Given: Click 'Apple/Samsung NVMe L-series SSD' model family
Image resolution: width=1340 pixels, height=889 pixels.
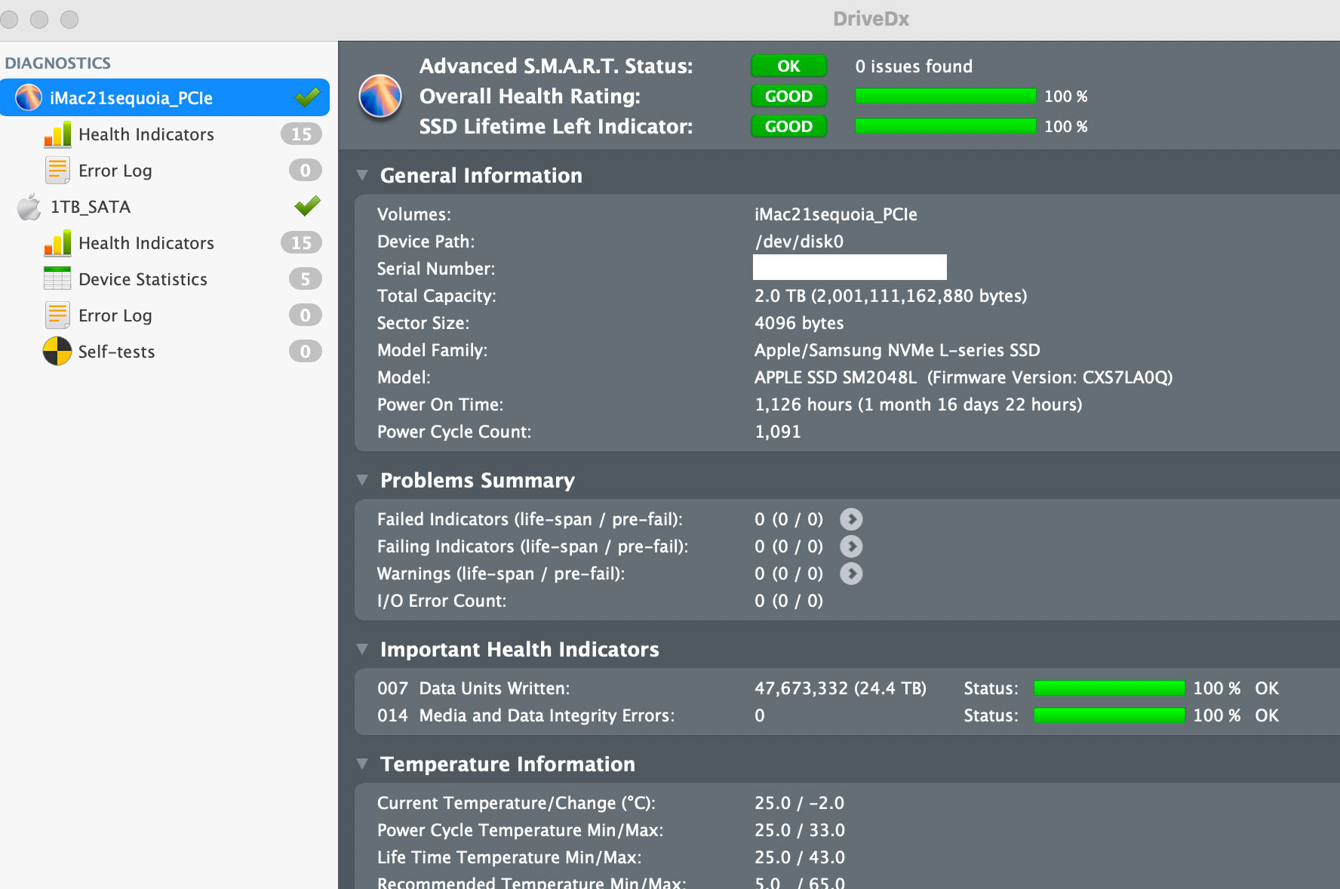Looking at the screenshot, I should click(x=897, y=350).
